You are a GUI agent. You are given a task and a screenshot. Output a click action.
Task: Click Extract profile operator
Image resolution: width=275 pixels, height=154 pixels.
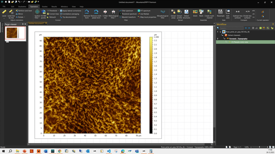[179, 14]
